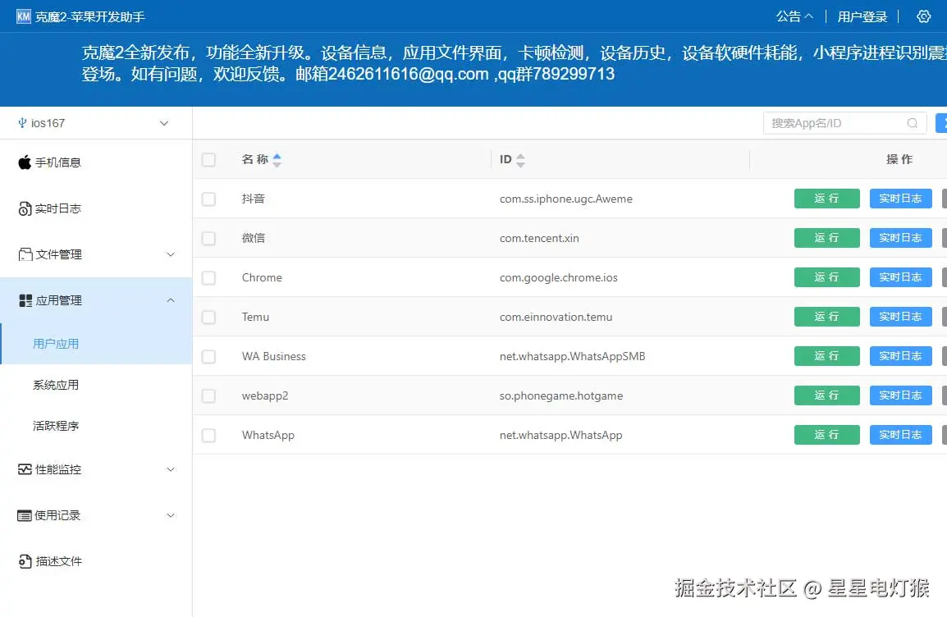Open 手机信息 via the Apple icon
947x617 pixels.
(24, 162)
